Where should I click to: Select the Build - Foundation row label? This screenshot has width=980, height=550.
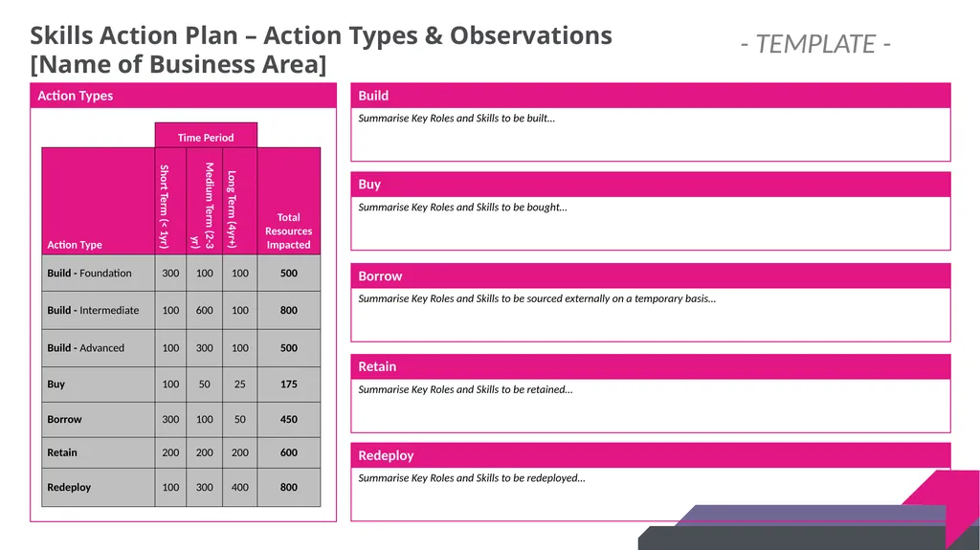click(89, 274)
